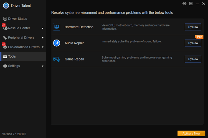Select the Tools menu item
Screen dimensions: 208x138
pyautogui.click(x=23, y=56)
